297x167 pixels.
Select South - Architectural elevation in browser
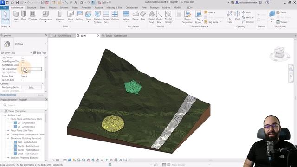click(28, 150)
